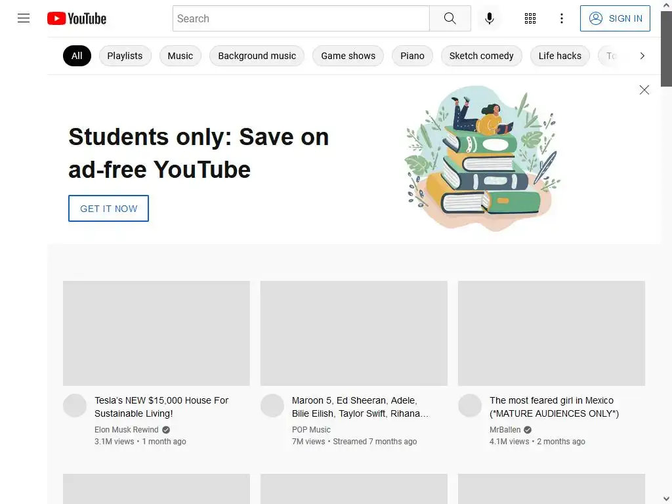Open the Maroon 5, Ed Sheeran video thumbnail
This screenshot has width=672, height=504.
pyautogui.click(x=354, y=333)
